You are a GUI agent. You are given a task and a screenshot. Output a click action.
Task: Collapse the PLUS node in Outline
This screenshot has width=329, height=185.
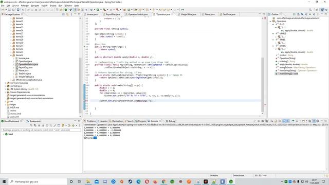point(273,24)
